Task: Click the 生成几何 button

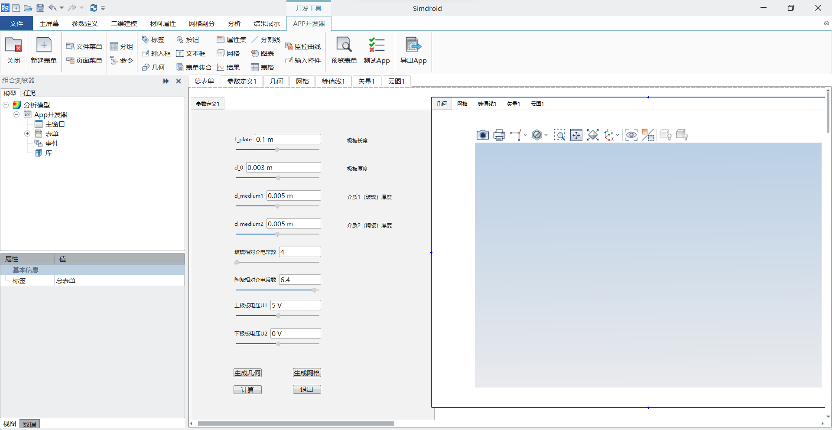Action: (x=247, y=373)
